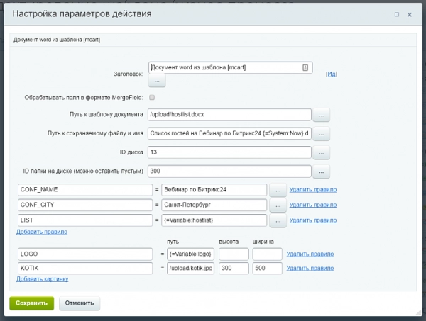Click the resize grip at dialog corner
The image size is (426, 321).
(419, 312)
